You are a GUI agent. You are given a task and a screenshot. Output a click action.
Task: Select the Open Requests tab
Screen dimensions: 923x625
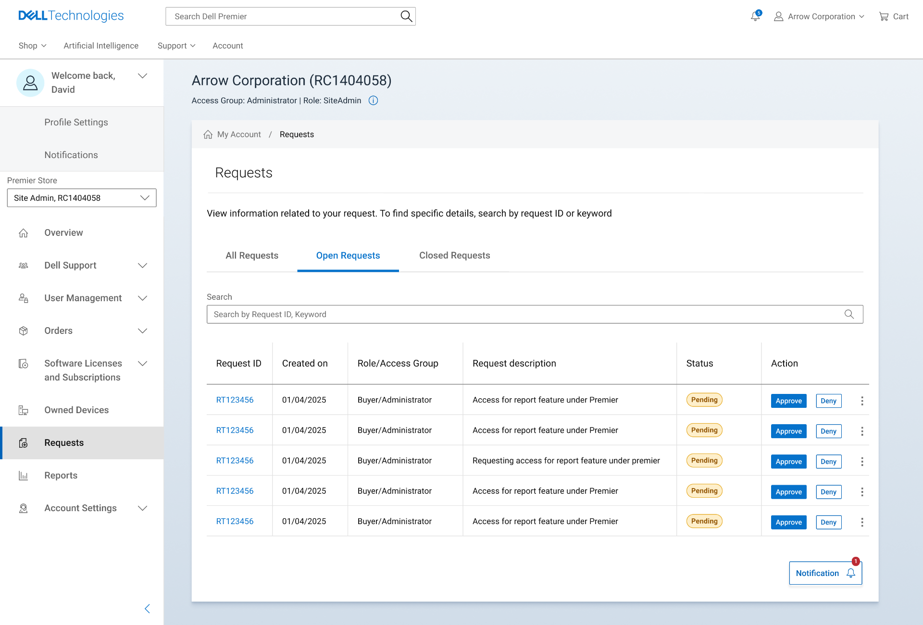click(x=348, y=256)
